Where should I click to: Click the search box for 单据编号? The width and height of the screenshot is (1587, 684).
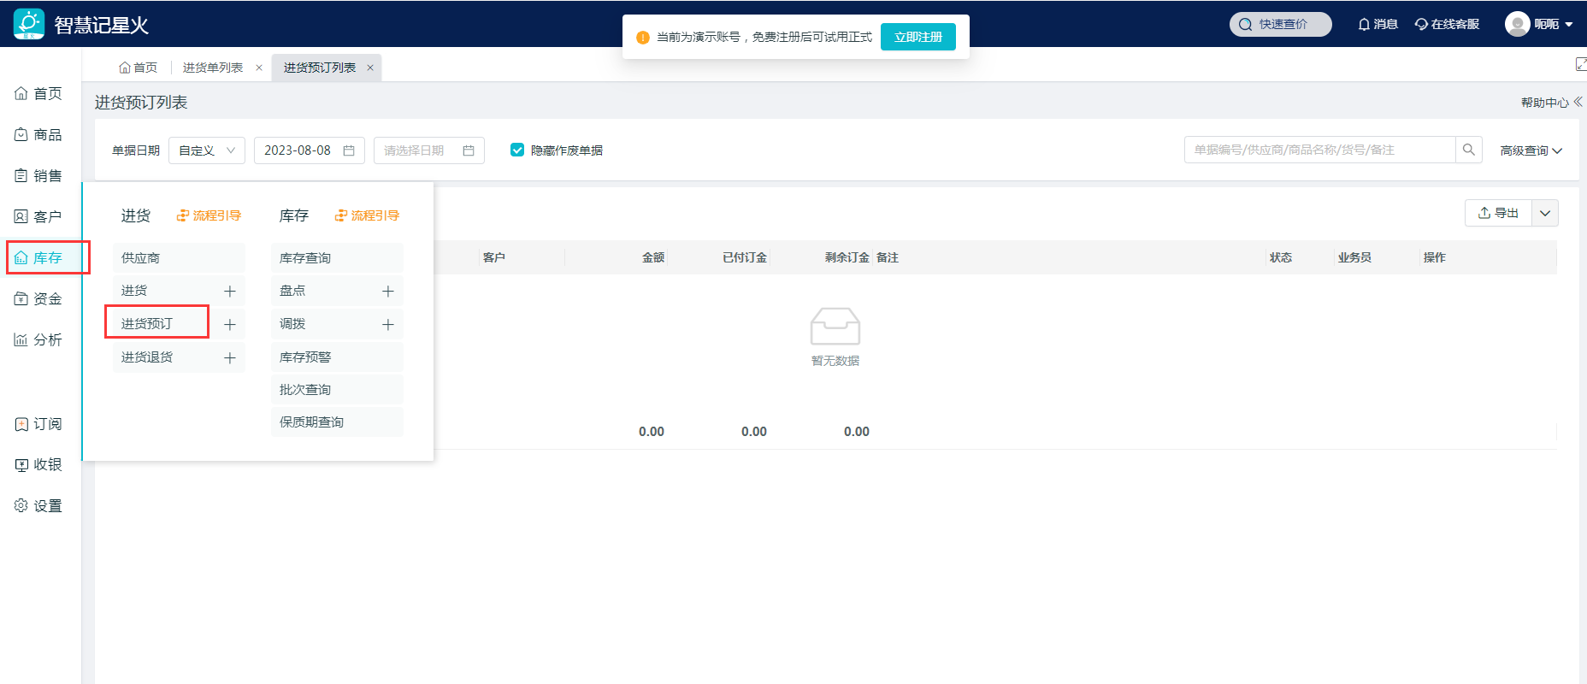[1319, 150]
